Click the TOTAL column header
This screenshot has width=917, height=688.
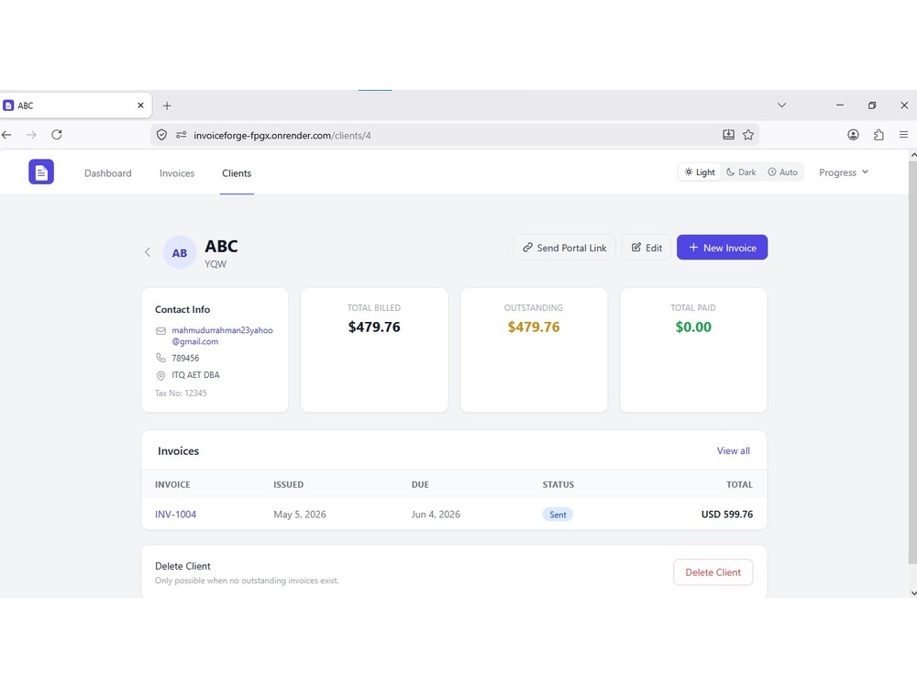pyautogui.click(x=740, y=484)
